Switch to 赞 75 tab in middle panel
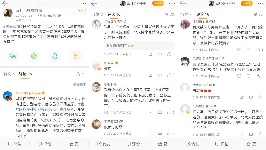Viewport: 266px width, 150px height. point(170,14)
